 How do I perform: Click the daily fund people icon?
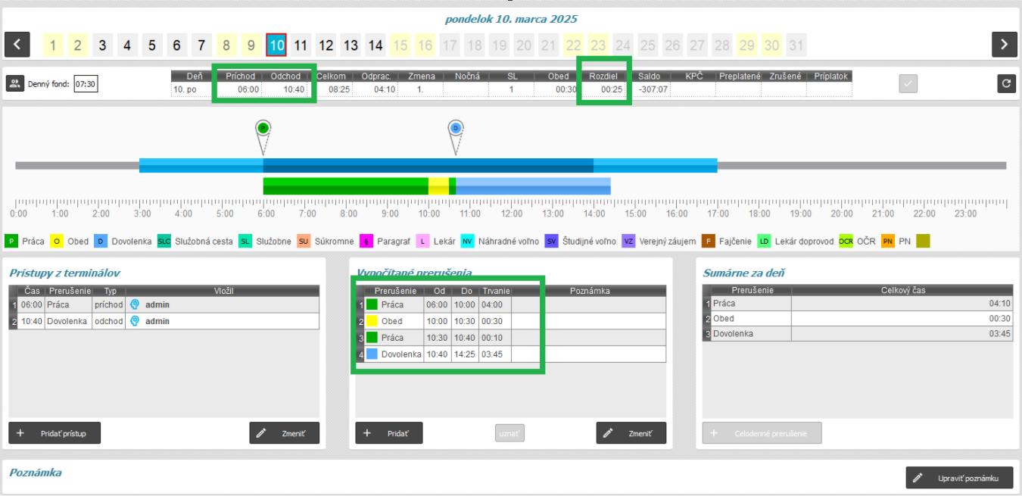(x=15, y=83)
